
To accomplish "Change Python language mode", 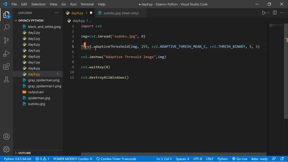I will [222, 159].
